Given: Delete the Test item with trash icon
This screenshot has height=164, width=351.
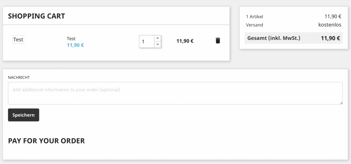Looking at the screenshot, I should tap(218, 41).
